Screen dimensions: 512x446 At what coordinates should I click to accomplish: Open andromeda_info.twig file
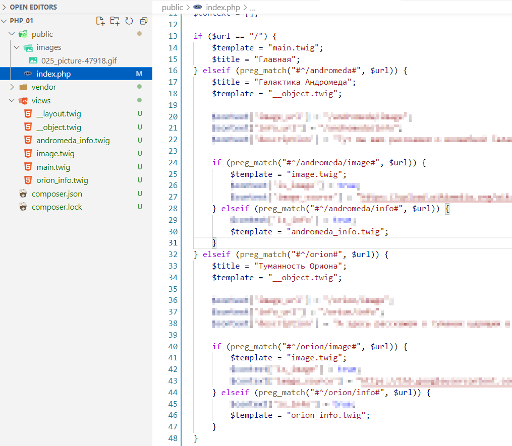73,141
